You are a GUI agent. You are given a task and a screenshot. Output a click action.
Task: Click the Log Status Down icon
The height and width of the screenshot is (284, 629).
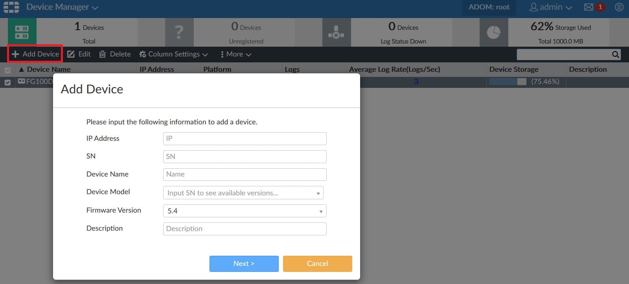tap(336, 32)
